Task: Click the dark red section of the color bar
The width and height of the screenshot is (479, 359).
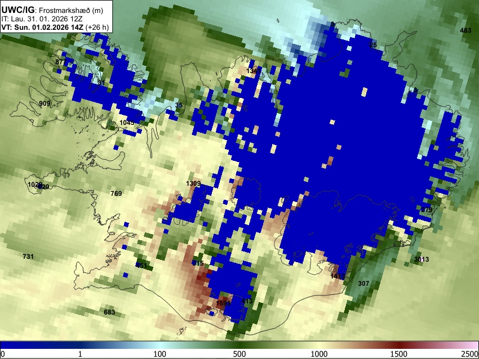Action: click(x=399, y=345)
